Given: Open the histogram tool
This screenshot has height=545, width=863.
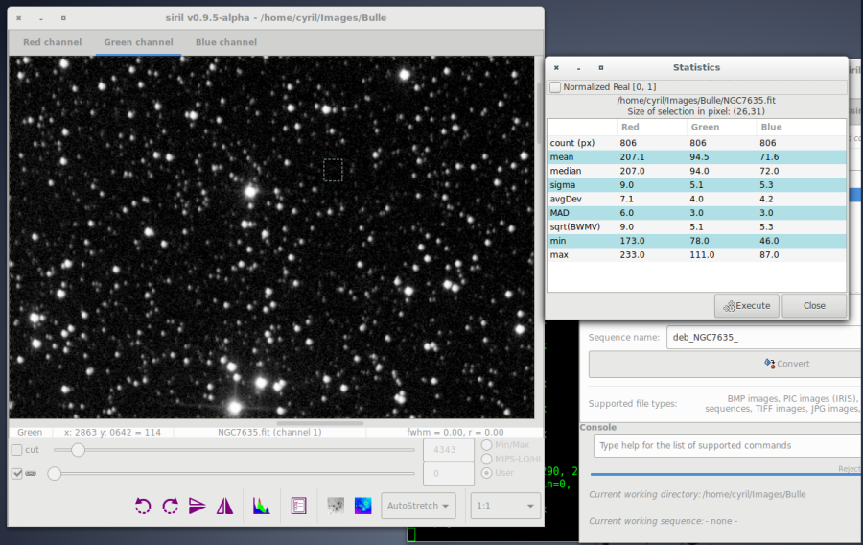Looking at the screenshot, I should click(x=261, y=506).
